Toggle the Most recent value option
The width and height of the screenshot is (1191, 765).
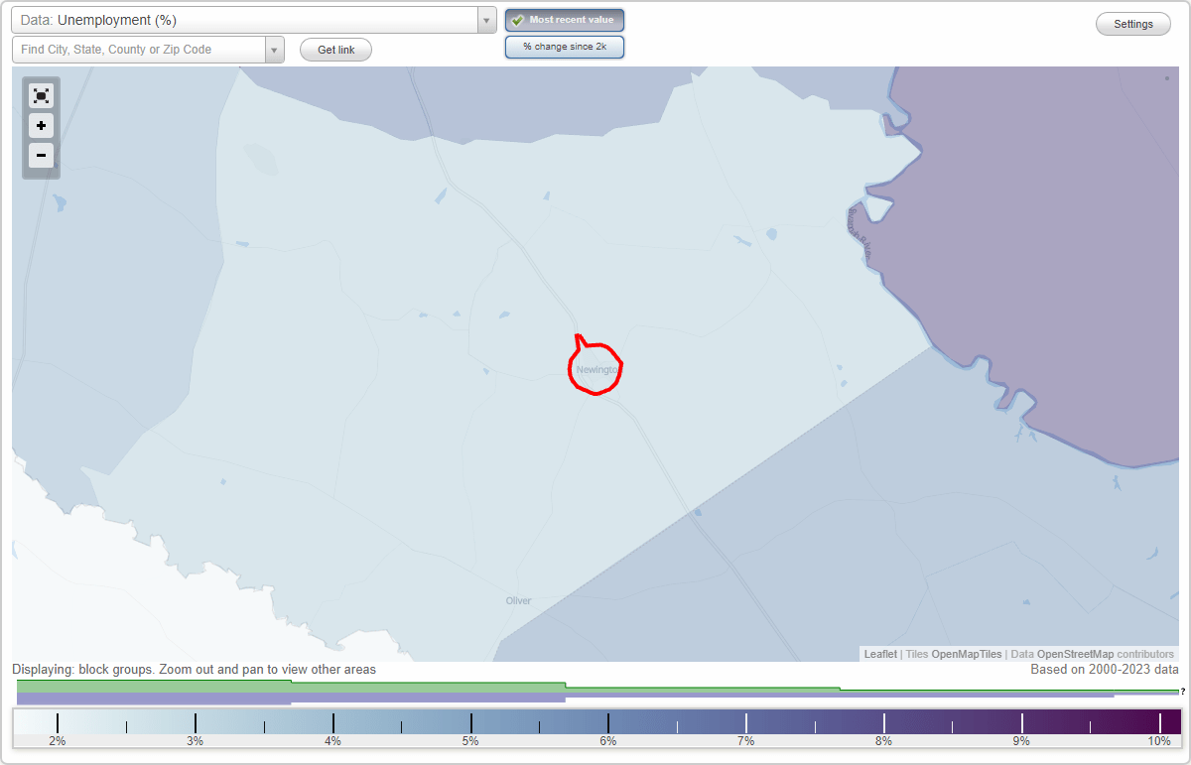564,20
